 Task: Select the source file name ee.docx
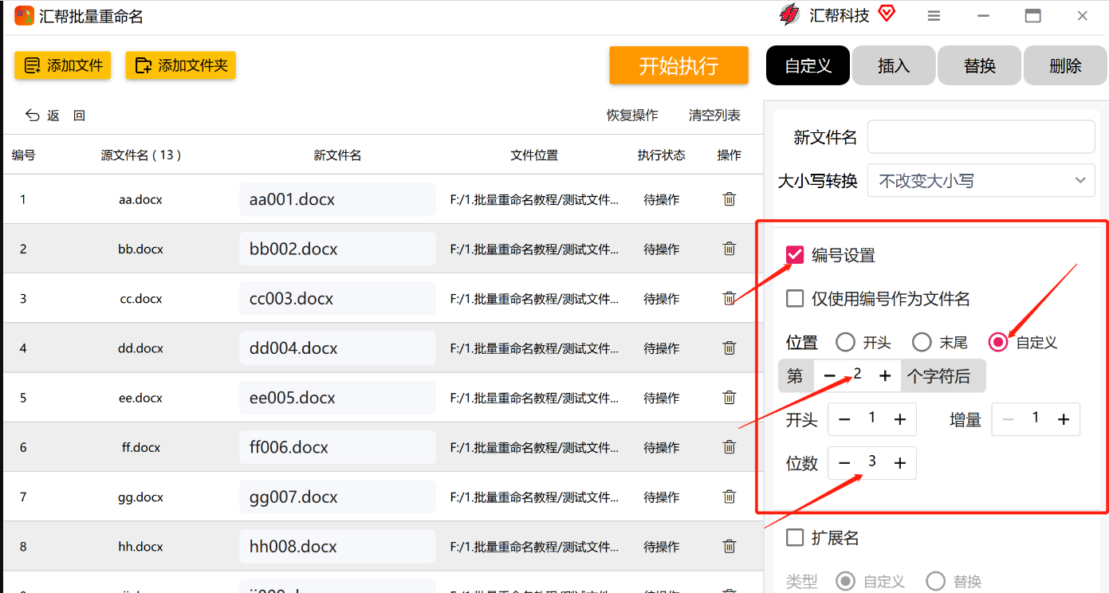(140, 398)
